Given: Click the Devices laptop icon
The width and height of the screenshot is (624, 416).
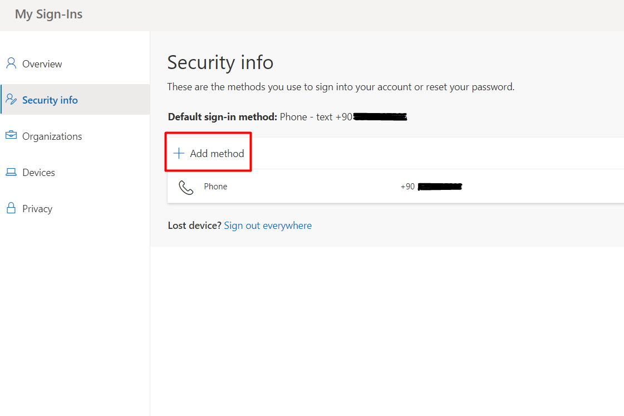Looking at the screenshot, I should coord(11,172).
